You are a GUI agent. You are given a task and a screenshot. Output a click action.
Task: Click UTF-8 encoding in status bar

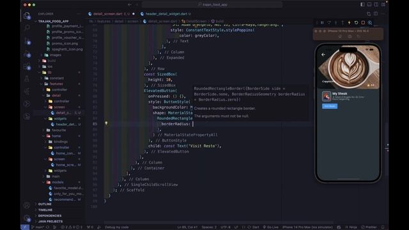226,227
